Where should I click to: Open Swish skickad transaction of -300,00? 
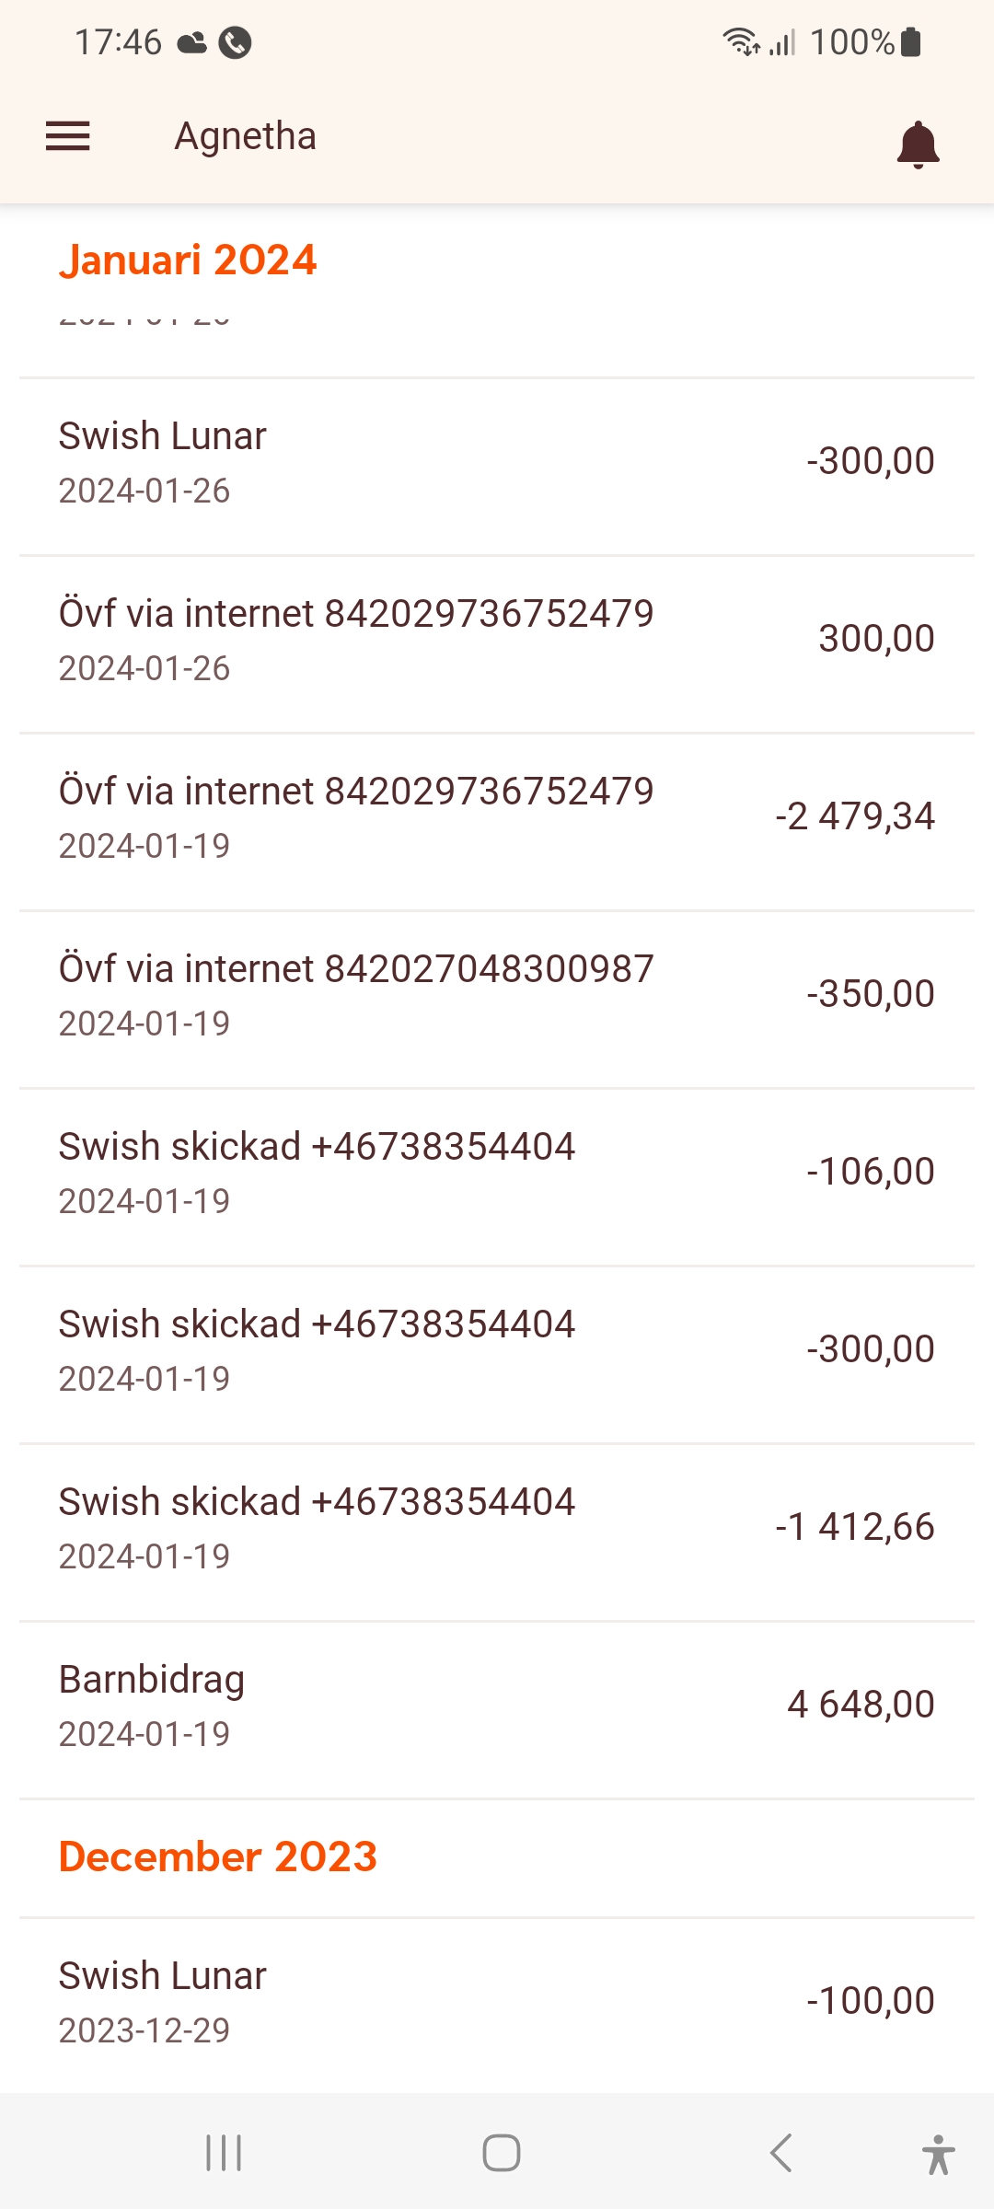click(x=497, y=1350)
